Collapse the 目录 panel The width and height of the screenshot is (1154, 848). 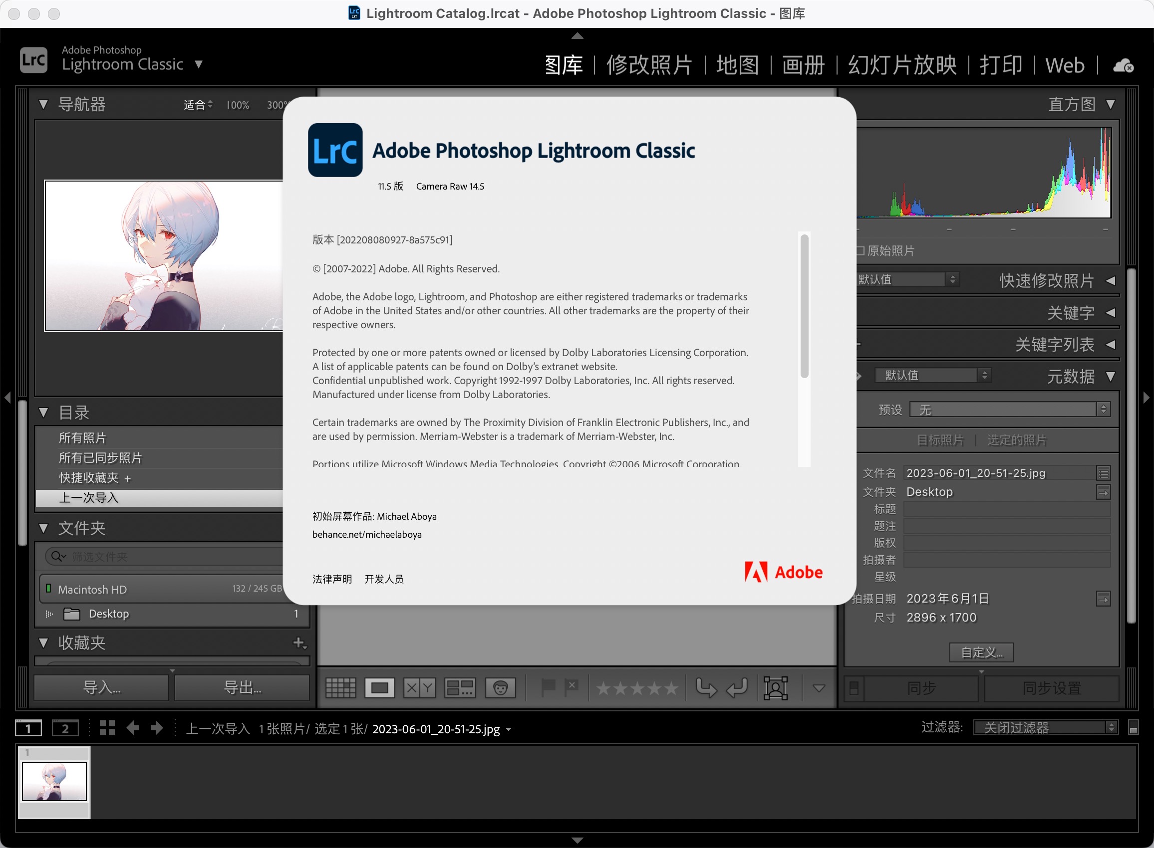[43, 412]
